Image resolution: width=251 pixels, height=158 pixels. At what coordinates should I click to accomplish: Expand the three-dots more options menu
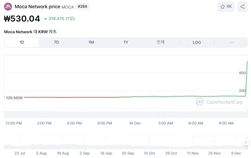tap(231, 42)
